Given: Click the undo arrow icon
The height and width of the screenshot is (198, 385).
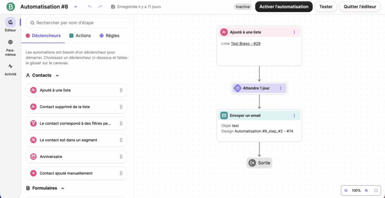Looking at the screenshot, I should pyautogui.click(x=89, y=7).
